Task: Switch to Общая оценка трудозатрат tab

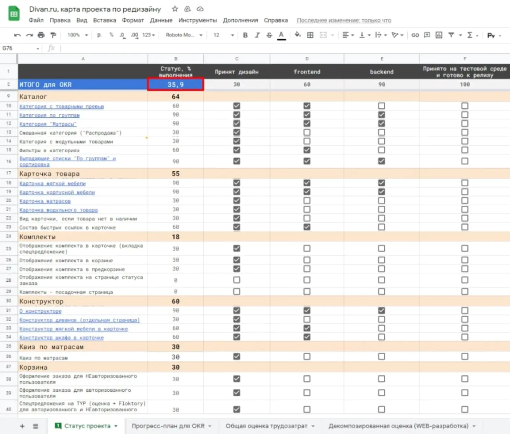Action: (270, 426)
